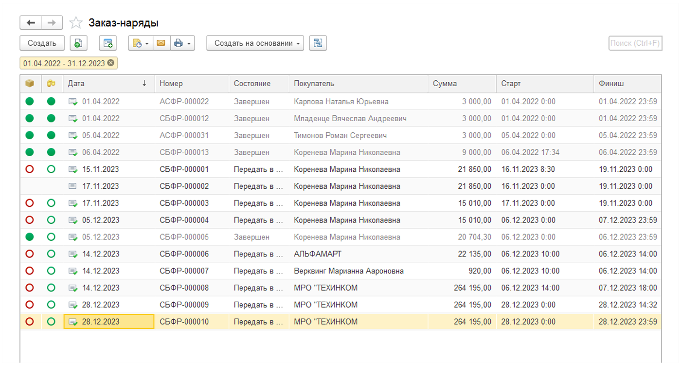Select order number СБФР-000004
Image resolution: width=681 pixels, height=365 pixels.
coord(184,220)
